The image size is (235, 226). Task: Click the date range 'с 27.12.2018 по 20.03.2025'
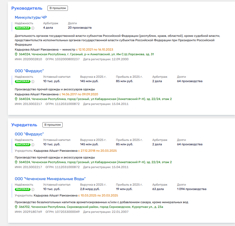point(97,151)
